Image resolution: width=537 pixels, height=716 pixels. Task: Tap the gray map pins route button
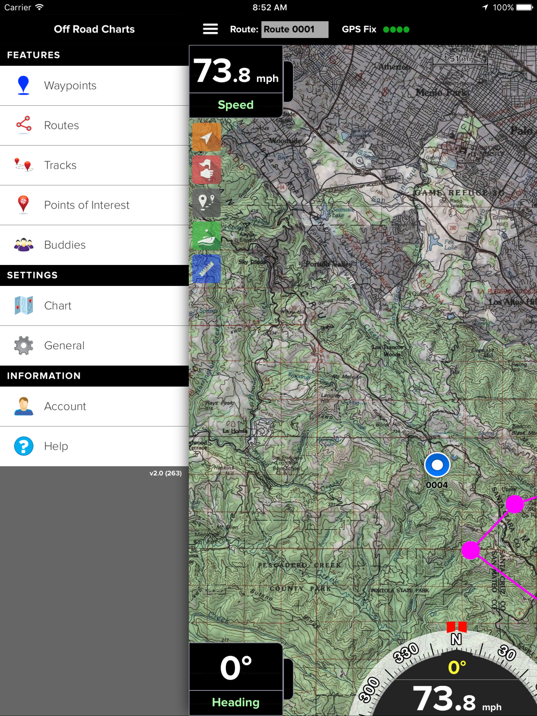coord(207,203)
